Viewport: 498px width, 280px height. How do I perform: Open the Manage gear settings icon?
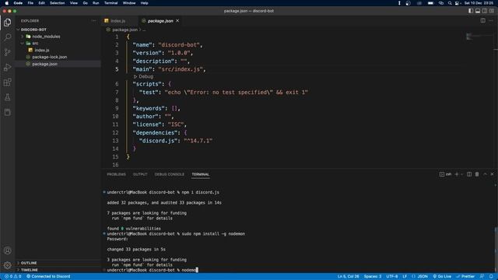point(7,265)
